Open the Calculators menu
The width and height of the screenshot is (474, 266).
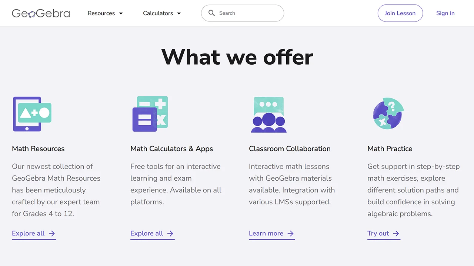pyautogui.click(x=158, y=13)
